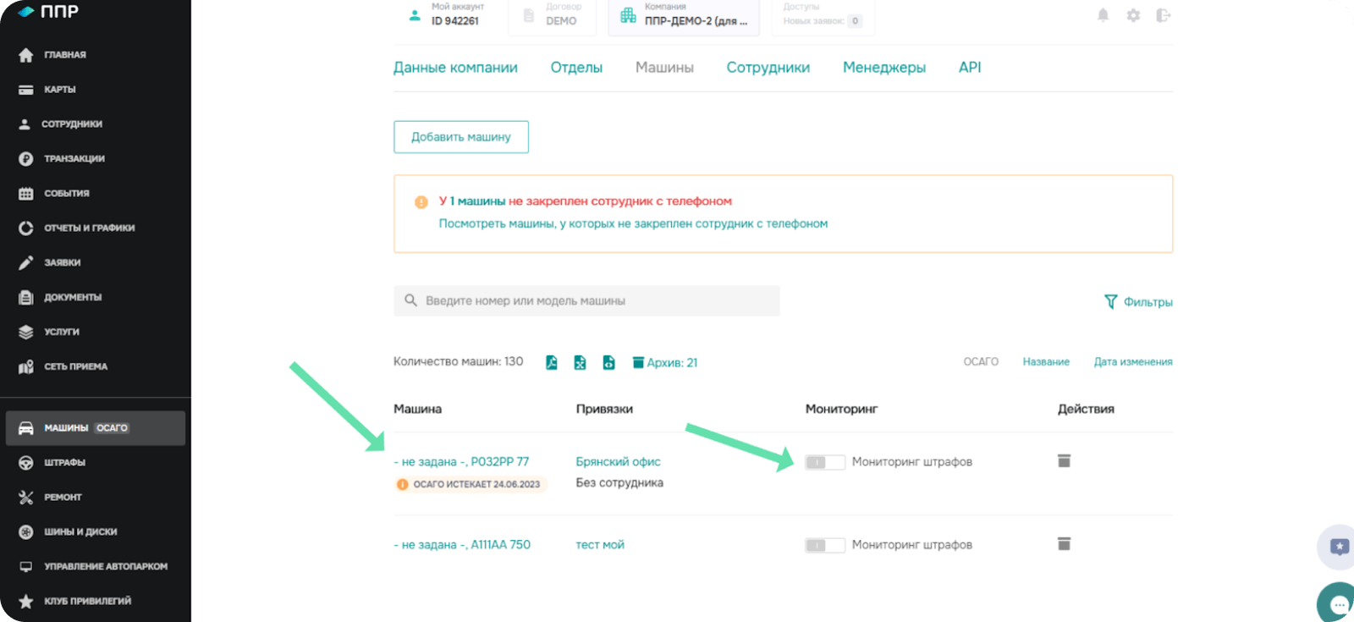Open the Фильтры filter panel
Image resolution: width=1354 pixels, height=622 pixels.
pos(1138,302)
